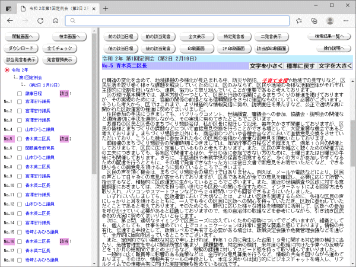
Task: Go to 後の該当日程
Action: [x=120, y=49]
